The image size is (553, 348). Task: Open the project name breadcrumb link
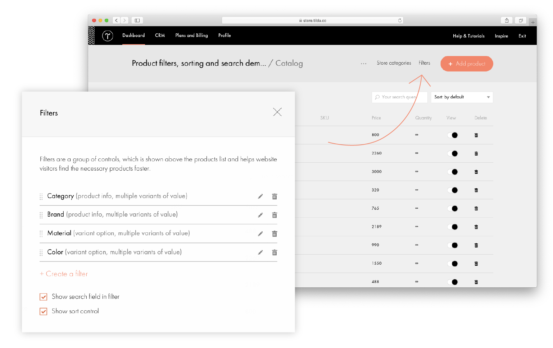coord(199,64)
